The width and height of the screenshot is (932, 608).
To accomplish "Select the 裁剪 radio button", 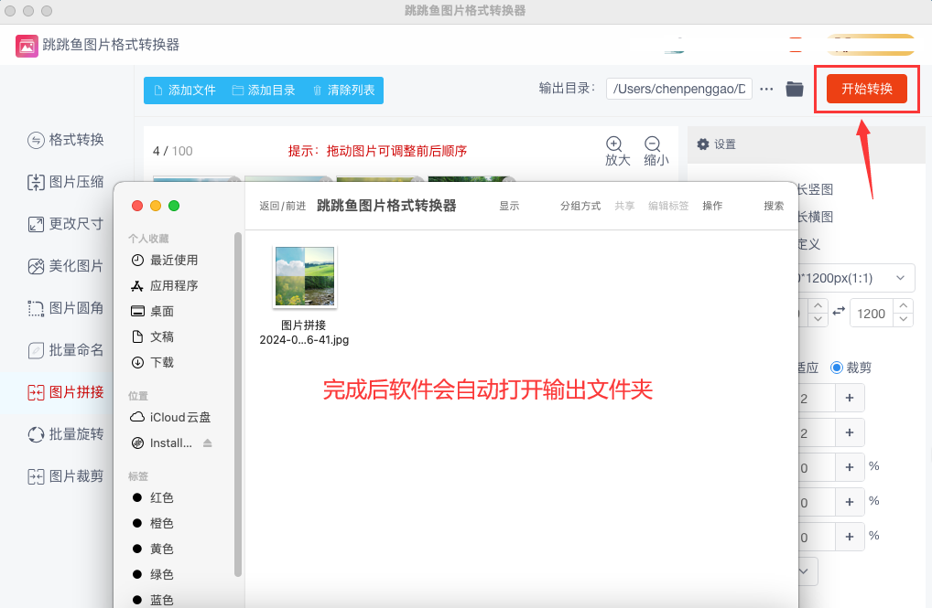I will coord(837,368).
